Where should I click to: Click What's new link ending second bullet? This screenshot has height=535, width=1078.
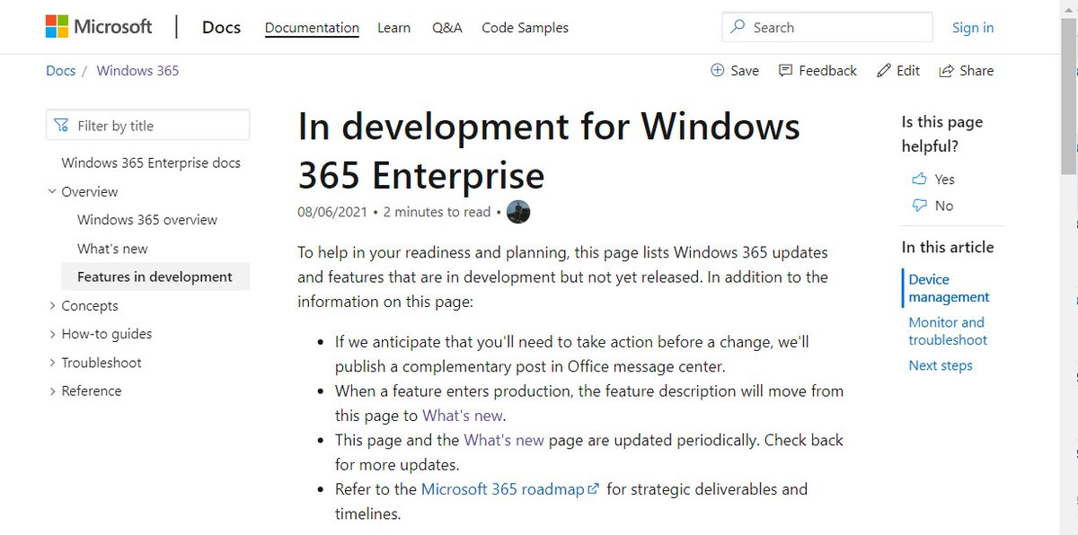click(463, 416)
